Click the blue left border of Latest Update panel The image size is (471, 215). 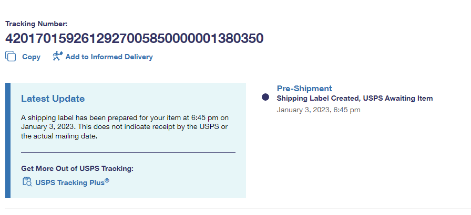coord(8,141)
